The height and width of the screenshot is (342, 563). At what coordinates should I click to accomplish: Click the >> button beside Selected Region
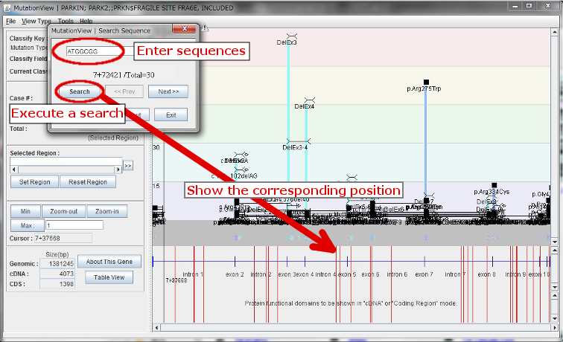pyautogui.click(x=127, y=165)
